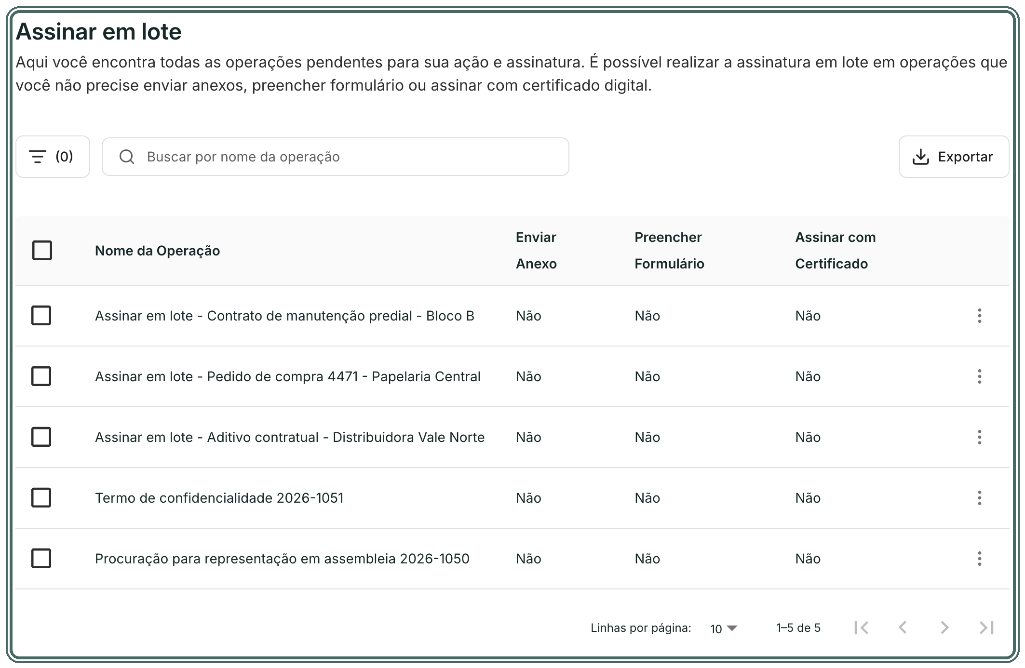Click text Assinar em lote - Pedido de compra 4471 - Papelaria Central
Image resolution: width=1025 pixels, height=668 pixels.
(x=288, y=376)
